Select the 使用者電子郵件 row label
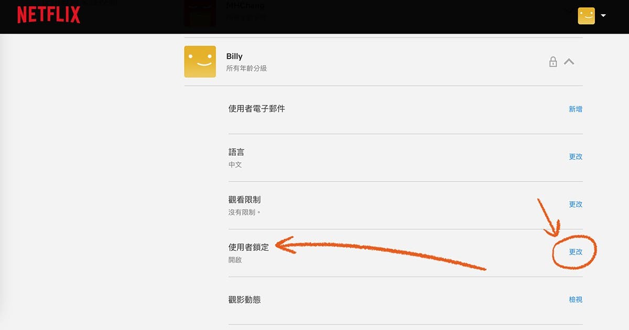Screen dimensions: 629x330 pyautogui.click(x=257, y=109)
